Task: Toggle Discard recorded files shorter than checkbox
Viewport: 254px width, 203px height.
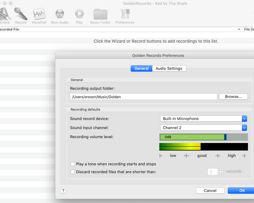Action: (73, 171)
